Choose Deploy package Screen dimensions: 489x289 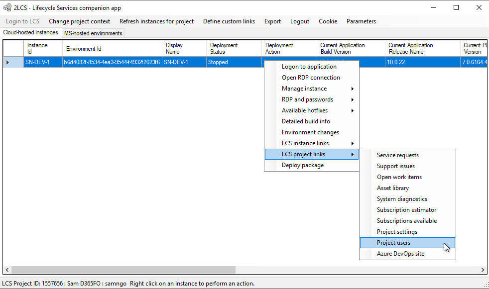[x=312, y=165]
